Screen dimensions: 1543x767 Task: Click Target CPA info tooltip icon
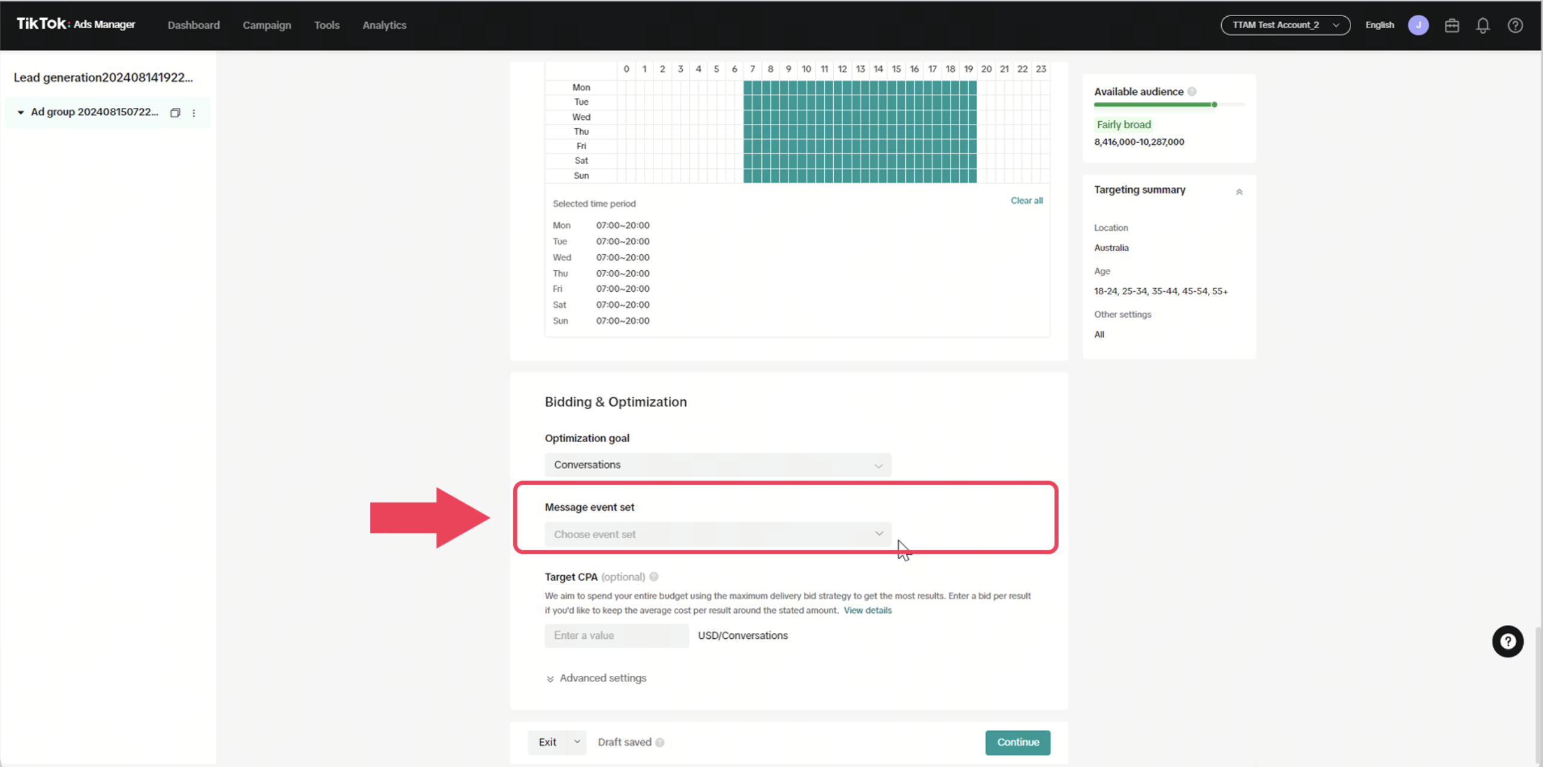[654, 576]
